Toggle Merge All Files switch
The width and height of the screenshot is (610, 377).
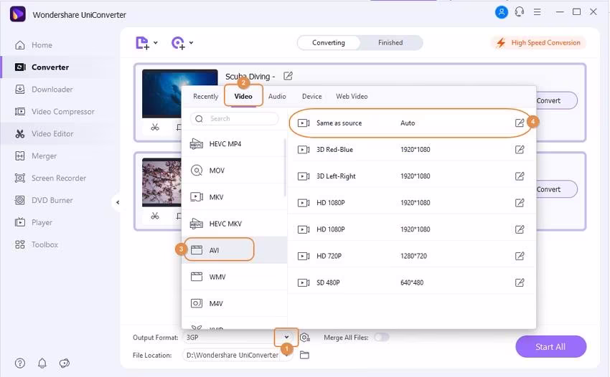[382, 338]
